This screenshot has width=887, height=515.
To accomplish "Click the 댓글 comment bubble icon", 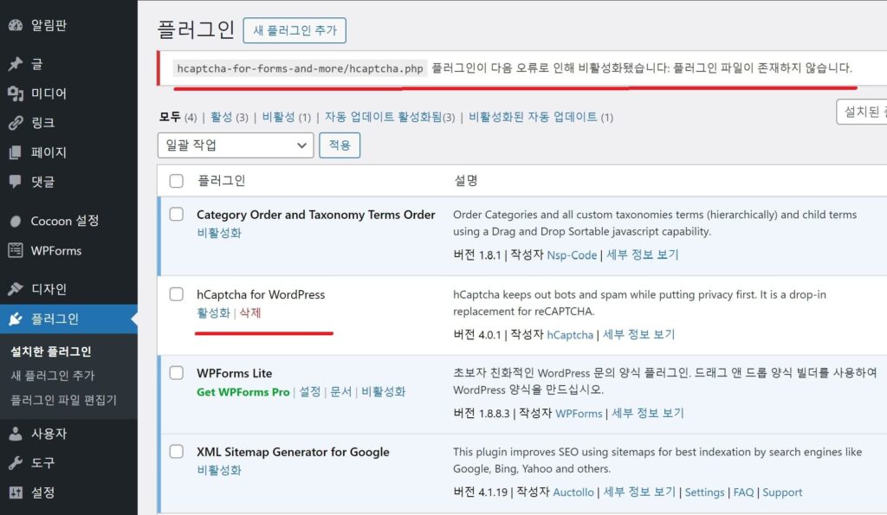I will click(16, 182).
